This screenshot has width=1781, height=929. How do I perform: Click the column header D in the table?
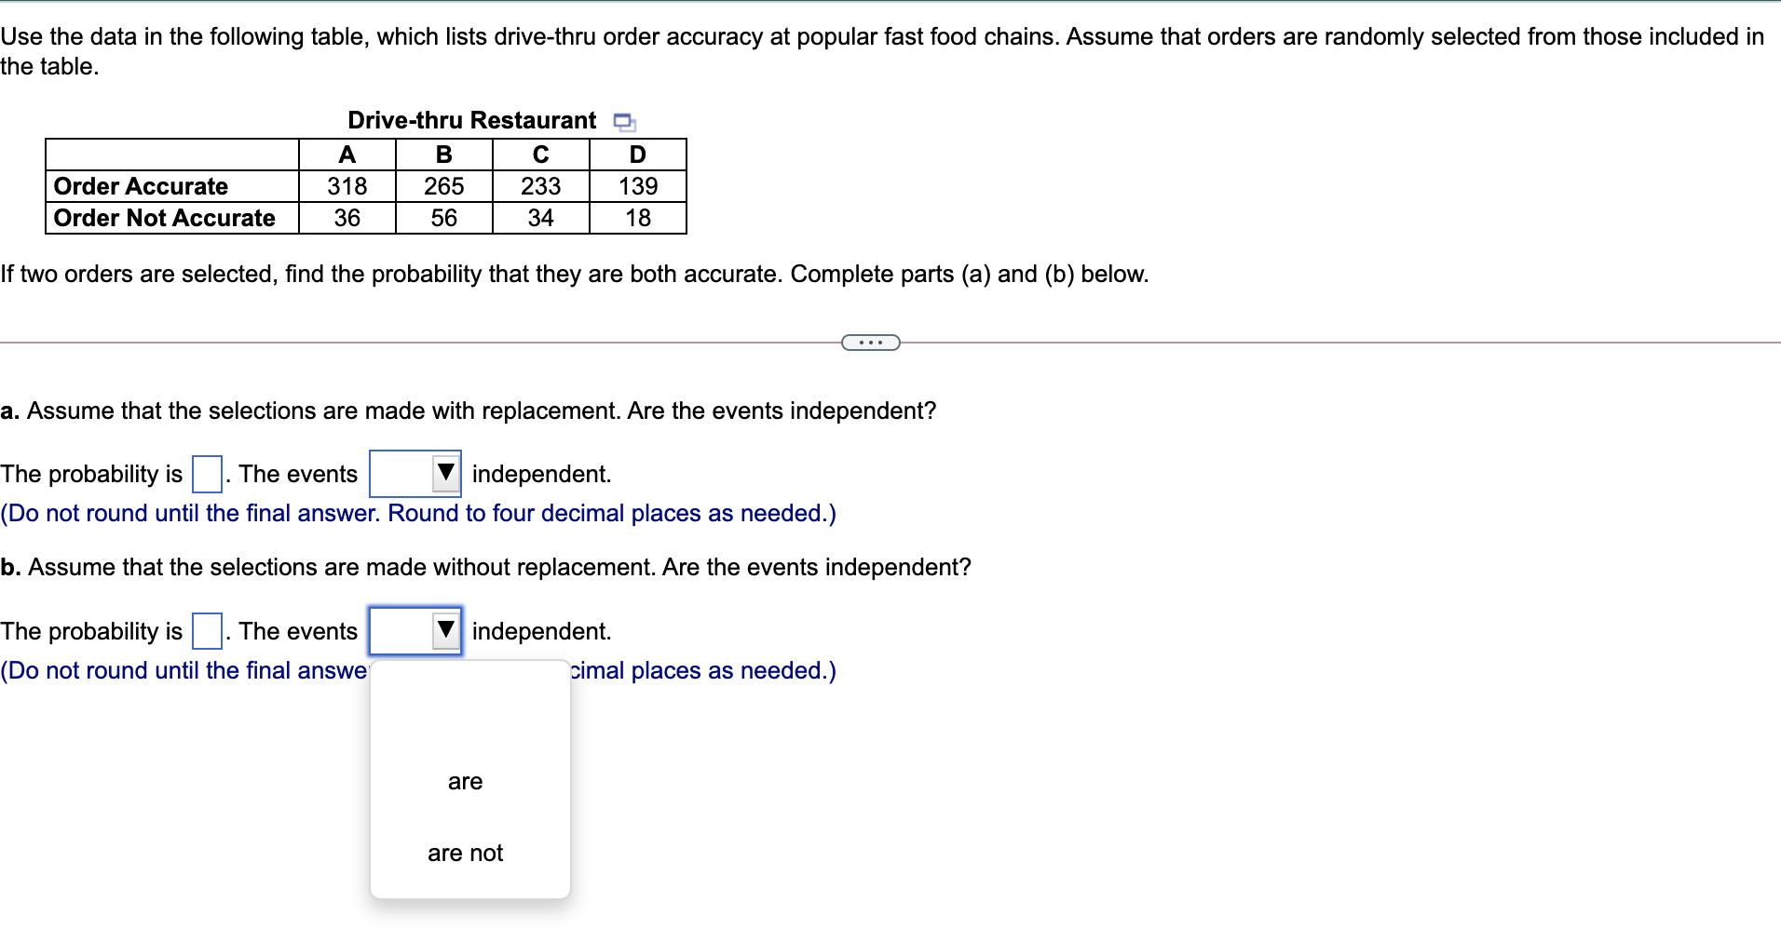[637, 154]
